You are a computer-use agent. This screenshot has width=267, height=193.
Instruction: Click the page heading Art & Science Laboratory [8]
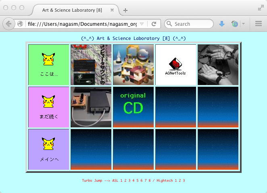pos(133,38)
